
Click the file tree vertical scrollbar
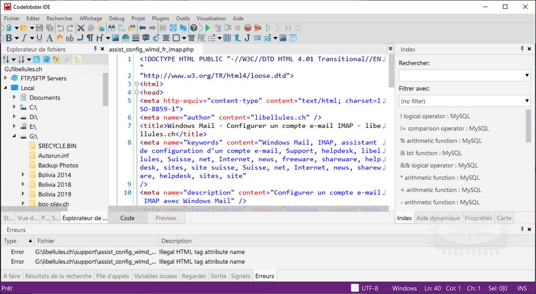pos(105,89)
